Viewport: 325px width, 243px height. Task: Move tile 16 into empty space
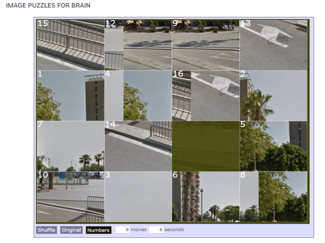[206, 96]
